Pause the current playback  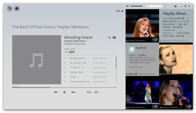[64, 92]
